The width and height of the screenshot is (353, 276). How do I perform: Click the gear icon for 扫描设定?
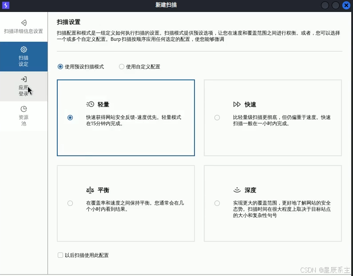24,50
